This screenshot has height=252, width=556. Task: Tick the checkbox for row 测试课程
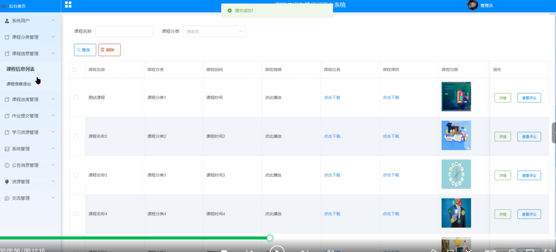[x=76, y=98]
